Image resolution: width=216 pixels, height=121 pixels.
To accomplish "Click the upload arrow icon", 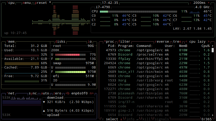I will 44,111.
